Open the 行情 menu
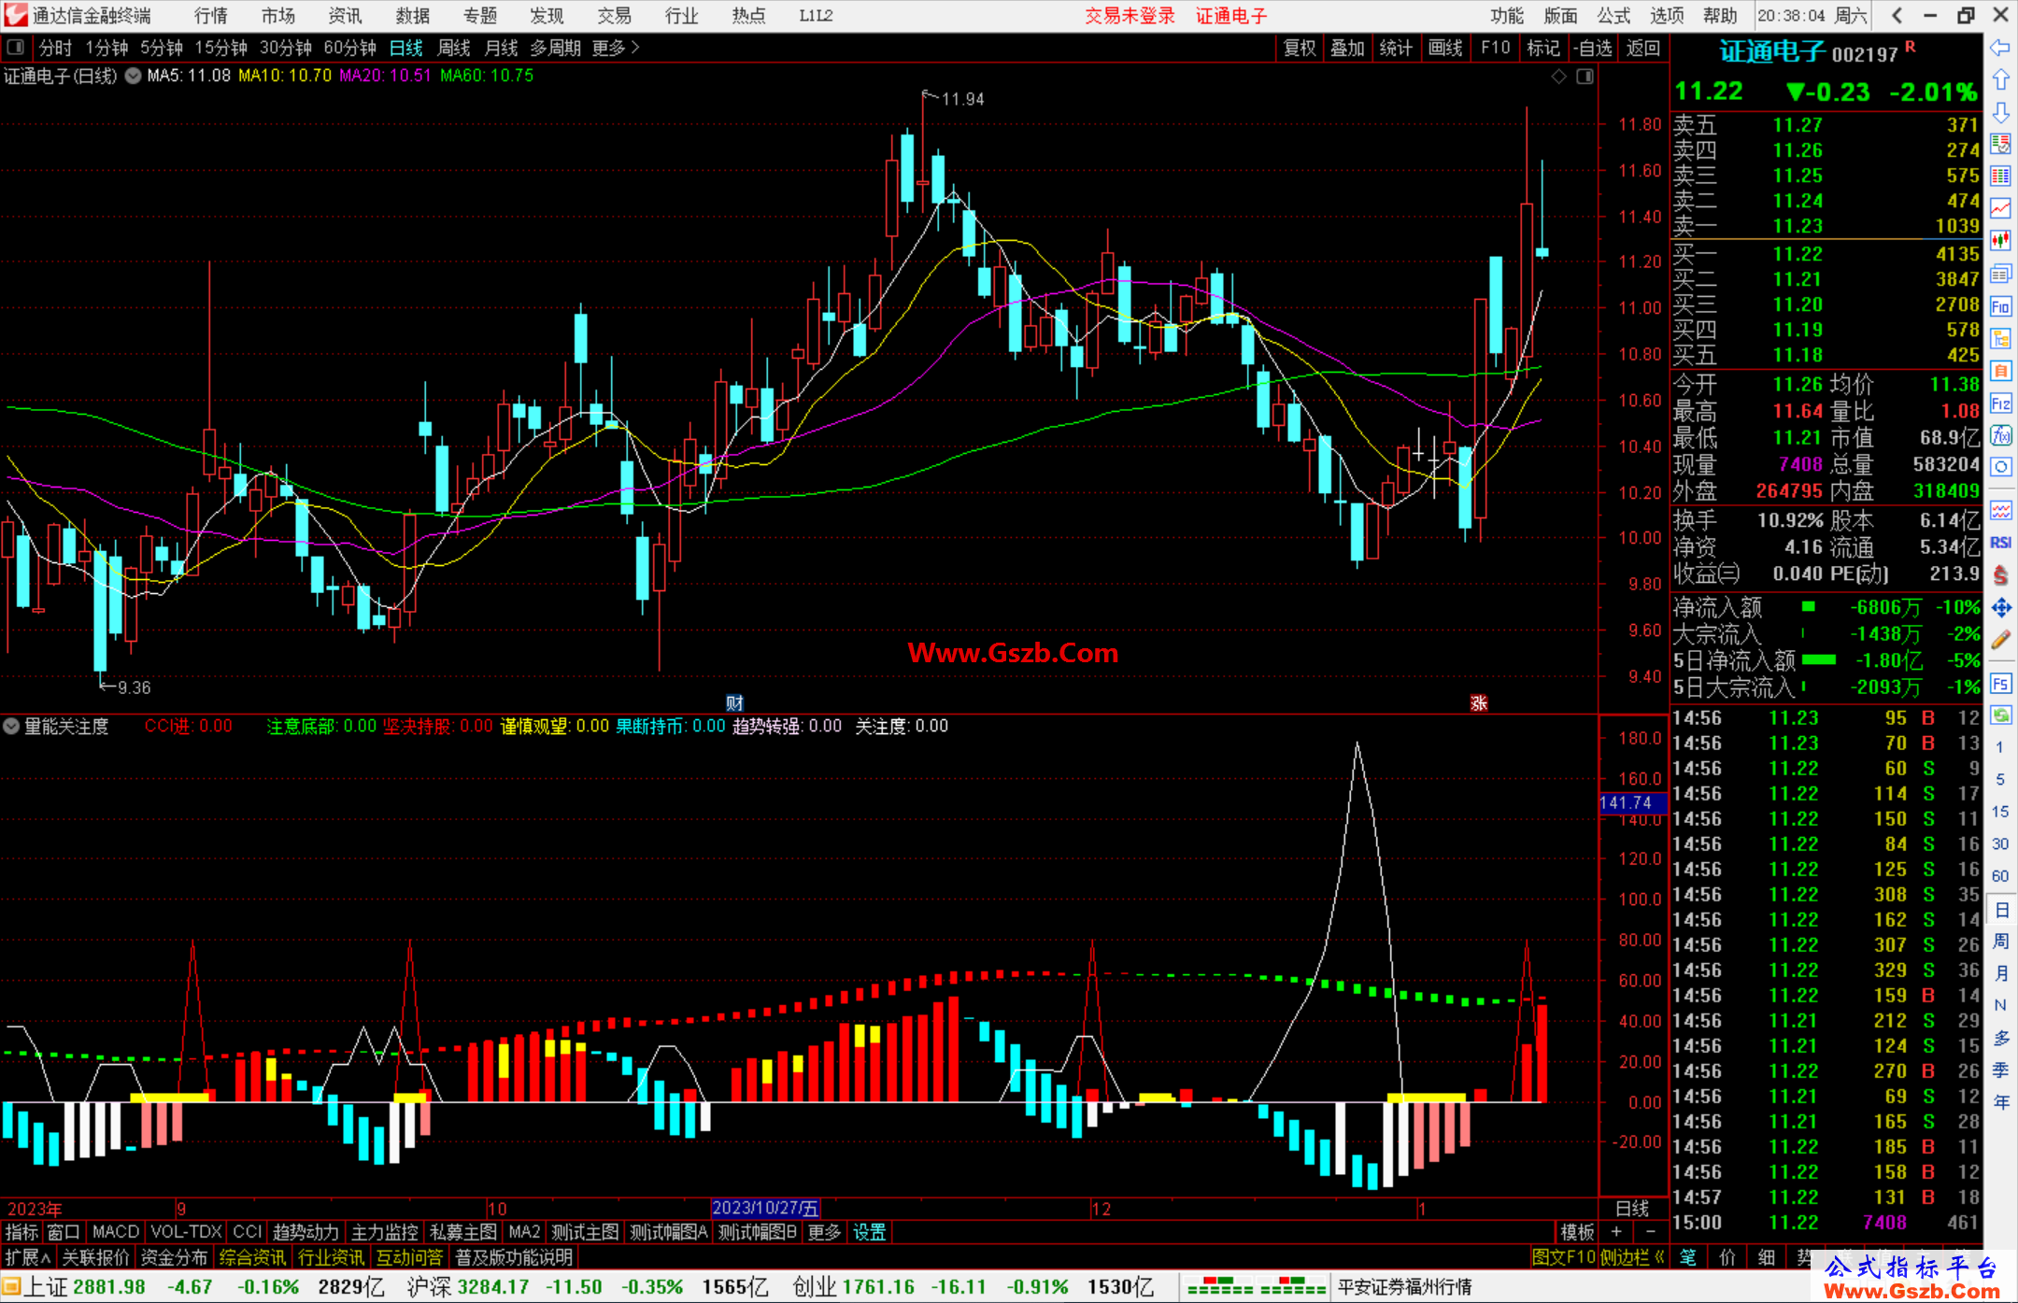This screenshot has height=1303, width=2018. coord(211,16)
